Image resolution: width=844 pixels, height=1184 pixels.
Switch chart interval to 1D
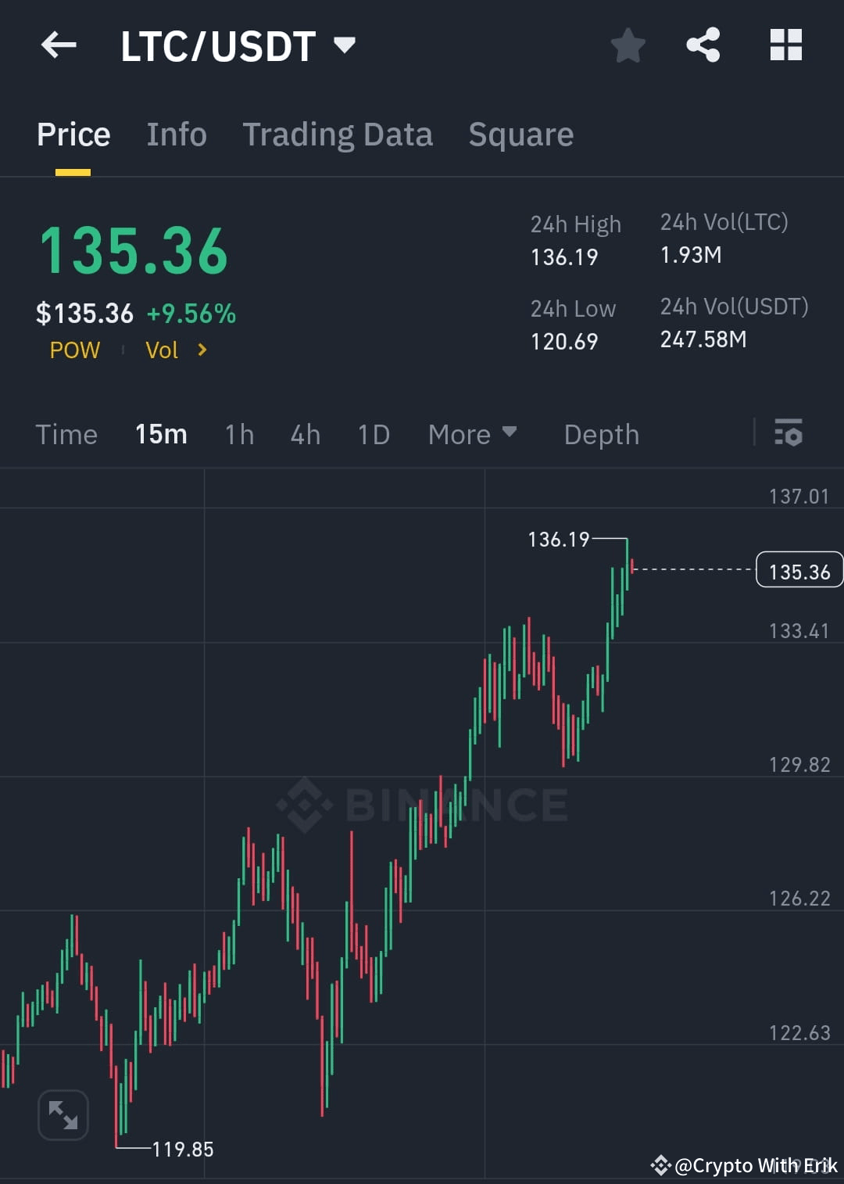373,434
